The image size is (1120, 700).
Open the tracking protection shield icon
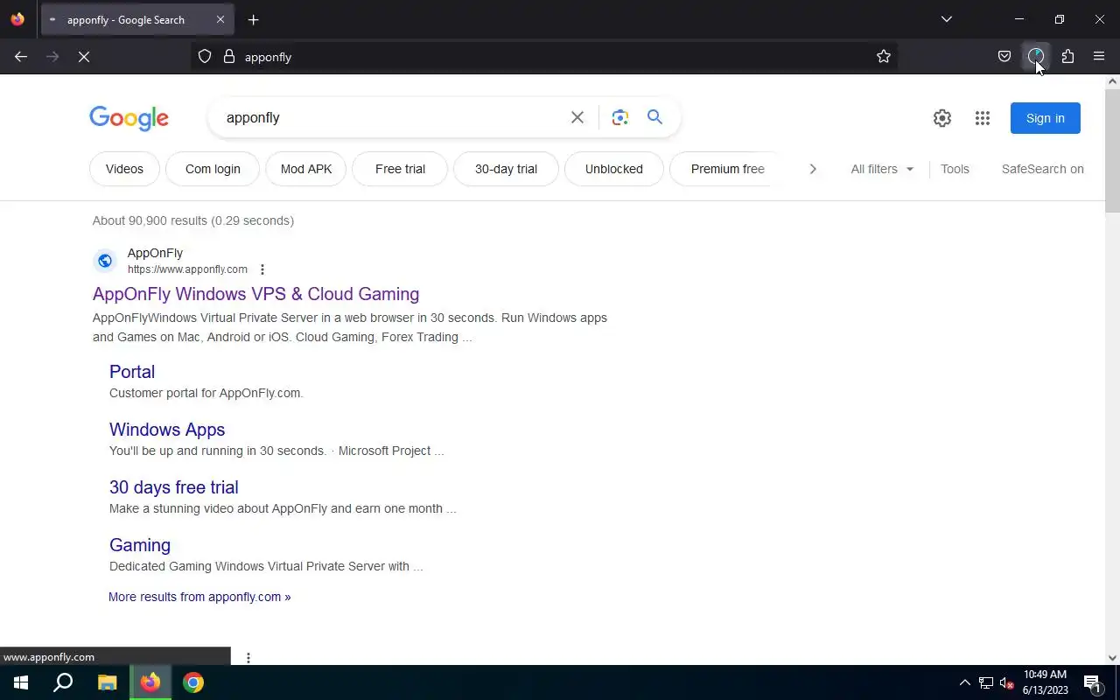click(x=205, y=57)
